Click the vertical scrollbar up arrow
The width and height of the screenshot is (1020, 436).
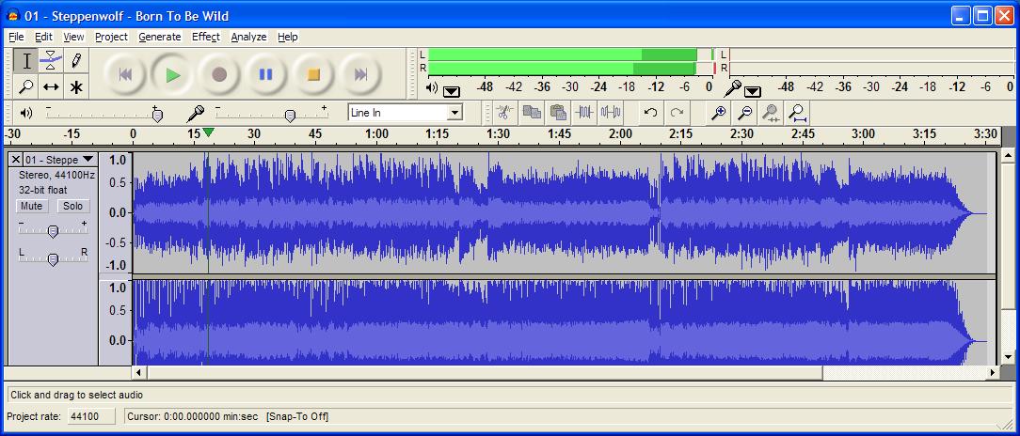pyautogui.click(x=1008, y=156)
